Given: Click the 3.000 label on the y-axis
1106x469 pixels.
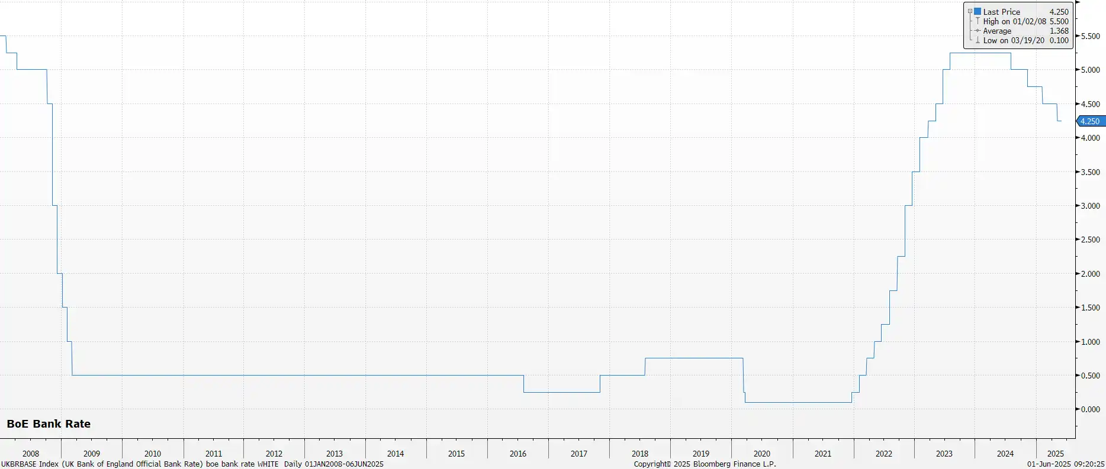Looking at the screenshot, I should pos(1091,206).
